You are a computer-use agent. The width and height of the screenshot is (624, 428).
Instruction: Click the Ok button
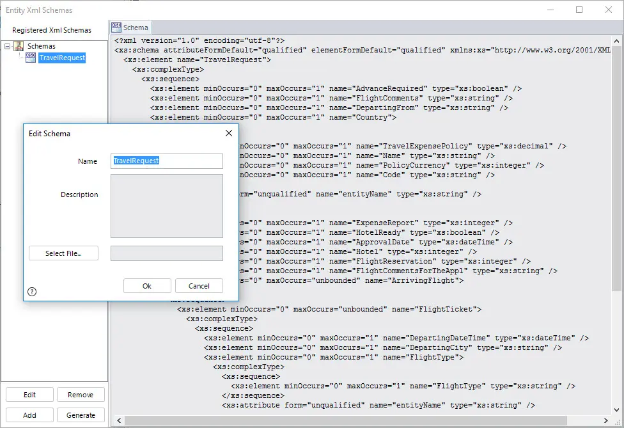[147, 286]
